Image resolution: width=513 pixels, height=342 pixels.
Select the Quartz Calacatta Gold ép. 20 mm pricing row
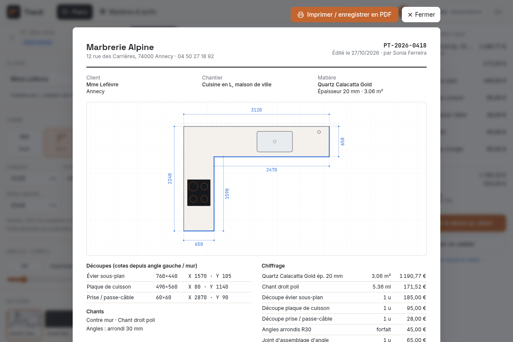coord(344,276)
